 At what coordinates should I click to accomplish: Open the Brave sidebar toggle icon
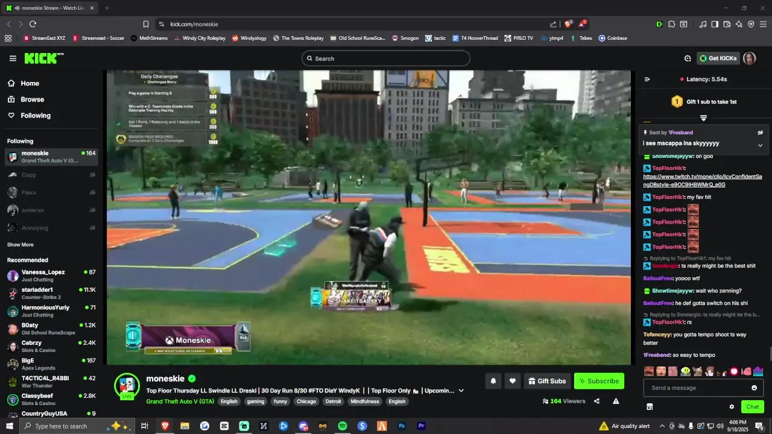715,24
